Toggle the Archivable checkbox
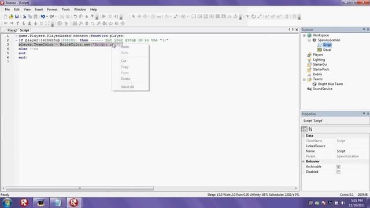 [x=338, y=167]
